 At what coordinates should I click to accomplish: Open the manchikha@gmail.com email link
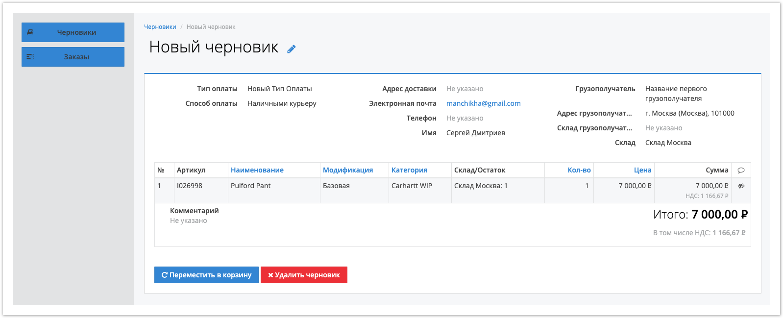(x=484, y=103)
